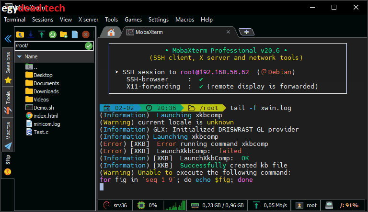
Task: Open the Macros menu
Action: click(x=184, y=20)
